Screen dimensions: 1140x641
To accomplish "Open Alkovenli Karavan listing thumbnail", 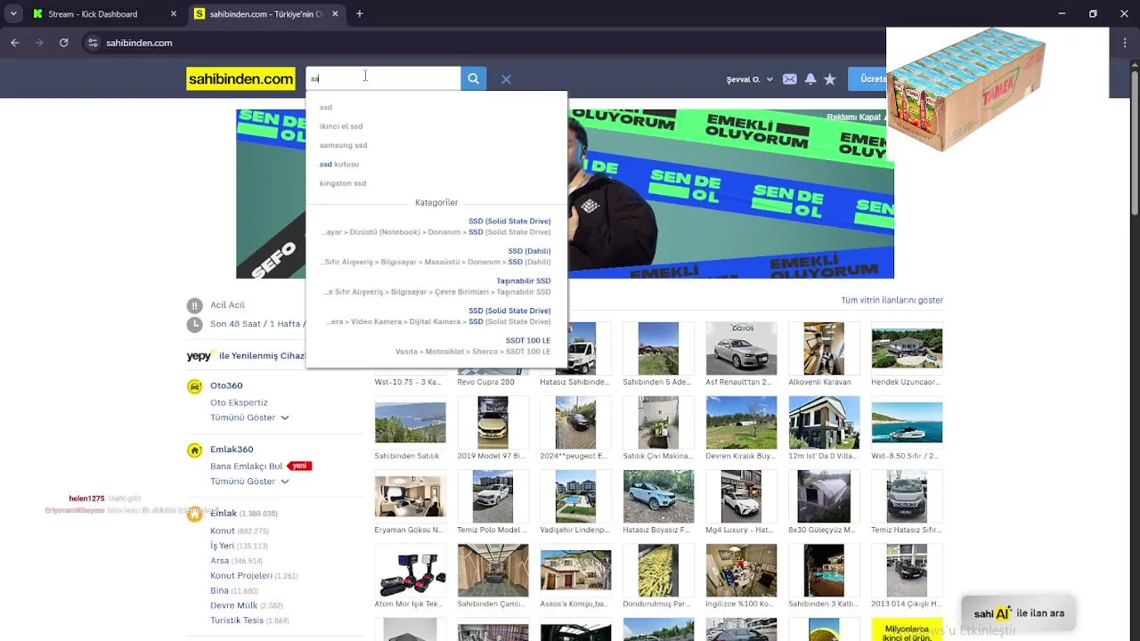I will [x=824, y=349].
